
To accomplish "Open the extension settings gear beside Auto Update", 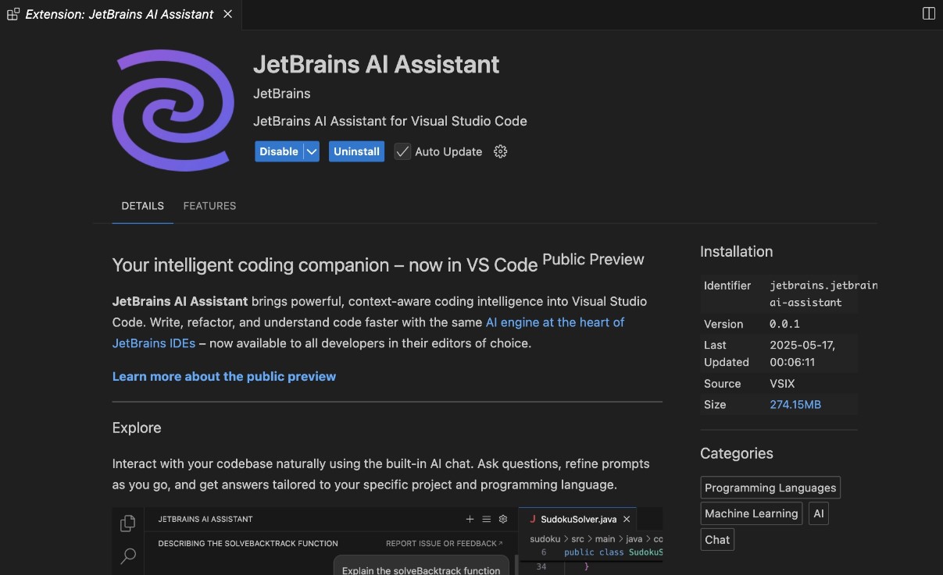I will pos(501,151).
